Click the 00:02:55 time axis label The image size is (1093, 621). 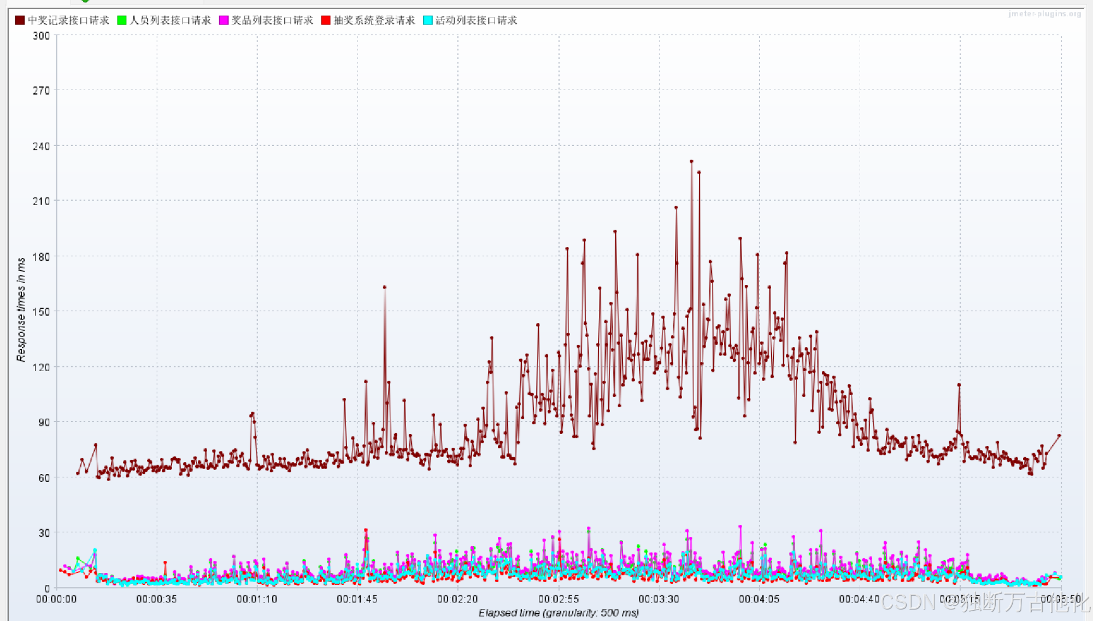click(x=559, y=599)
